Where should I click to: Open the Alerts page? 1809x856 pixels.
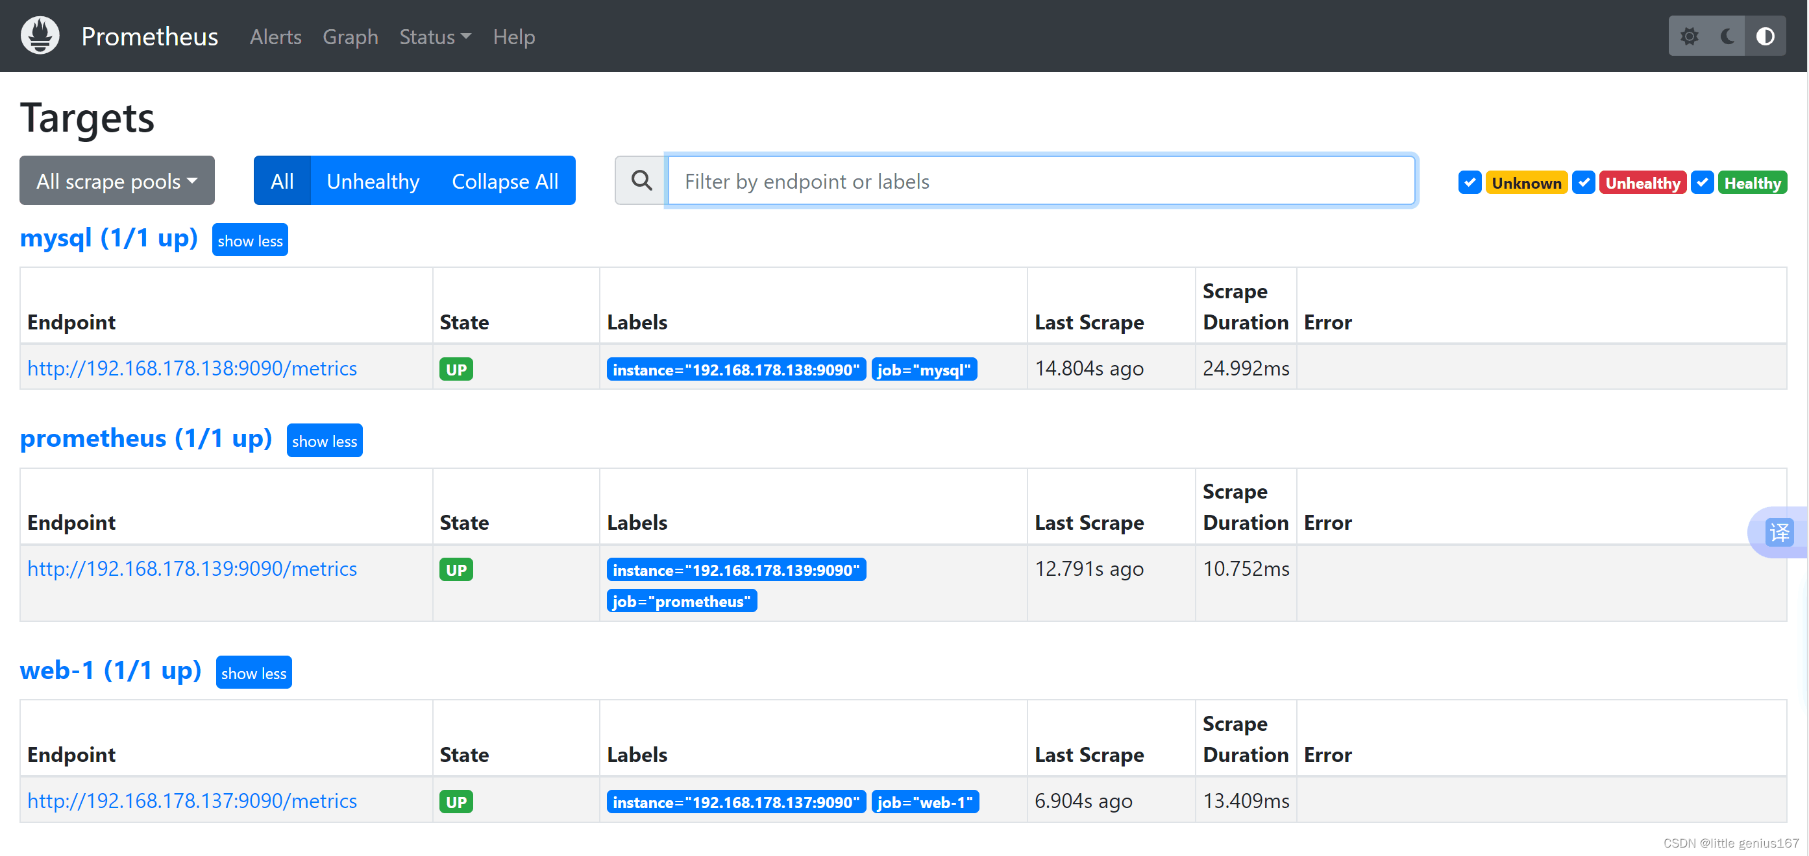(275, 36)
